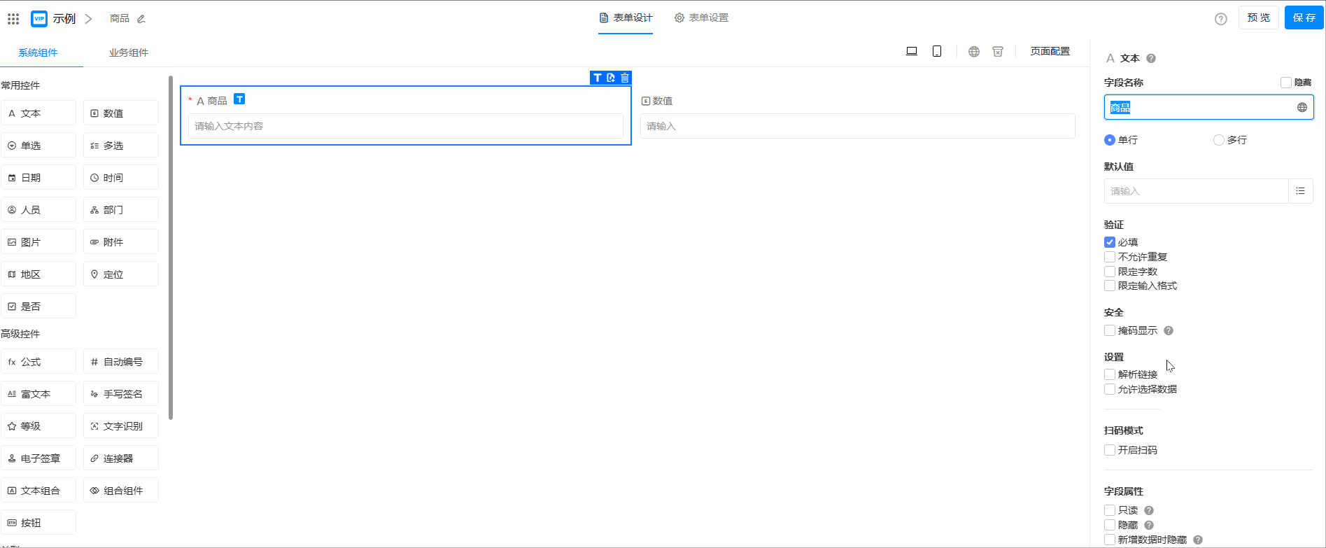The width and height of the screenshot is (1326, 548).
Task: Open the language globe in field name input
Action: [x=1302, y=107]
